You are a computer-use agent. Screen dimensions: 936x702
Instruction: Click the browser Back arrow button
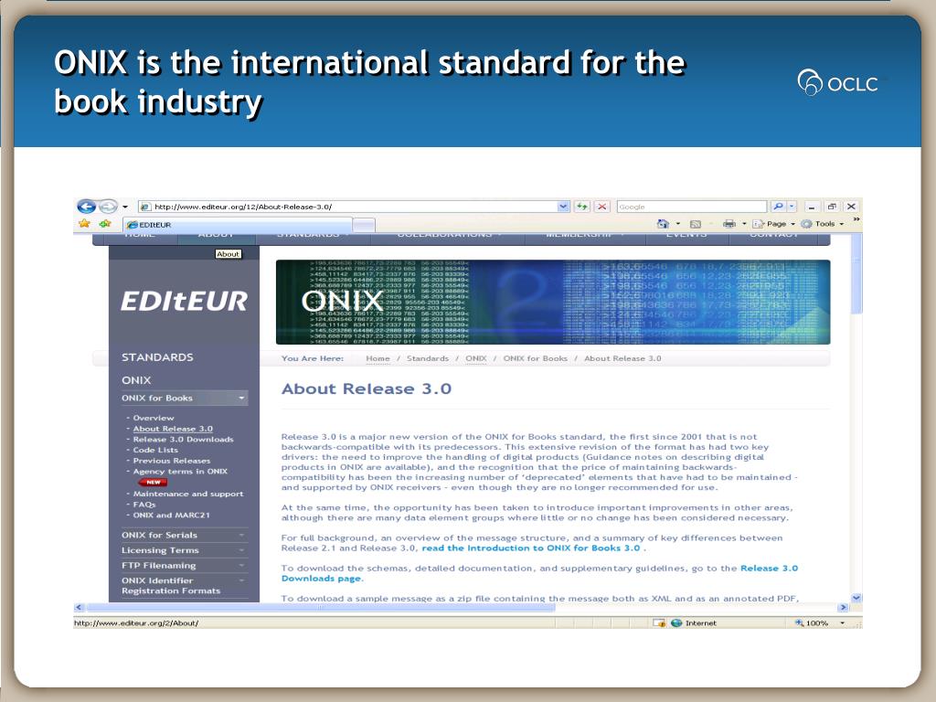point(87,207)
